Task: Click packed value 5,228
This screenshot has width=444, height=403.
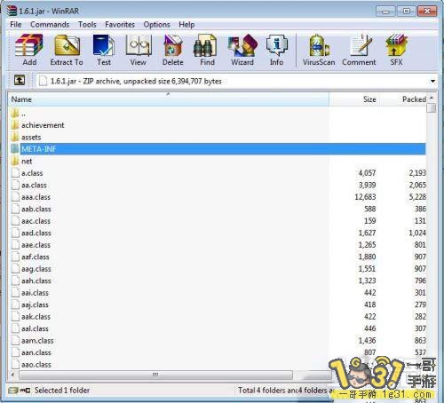Action: [x=417, y=197]
